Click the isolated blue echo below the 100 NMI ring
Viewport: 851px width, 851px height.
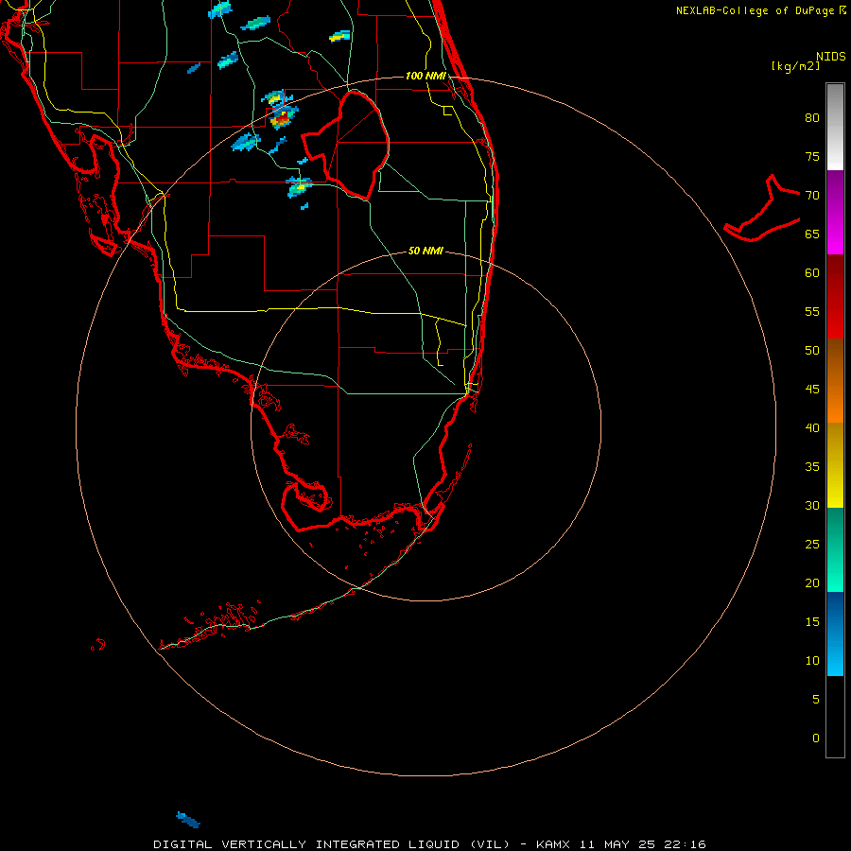(x=187, y=820)
